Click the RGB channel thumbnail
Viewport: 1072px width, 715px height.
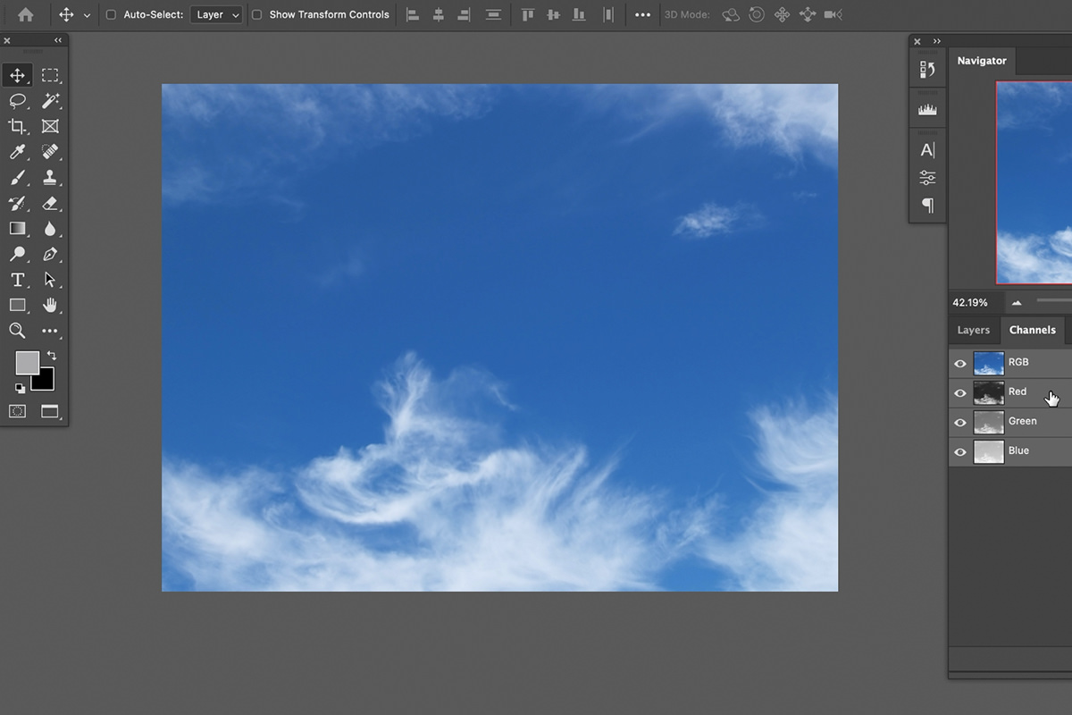pyautogui.click(x=988, y=362)
